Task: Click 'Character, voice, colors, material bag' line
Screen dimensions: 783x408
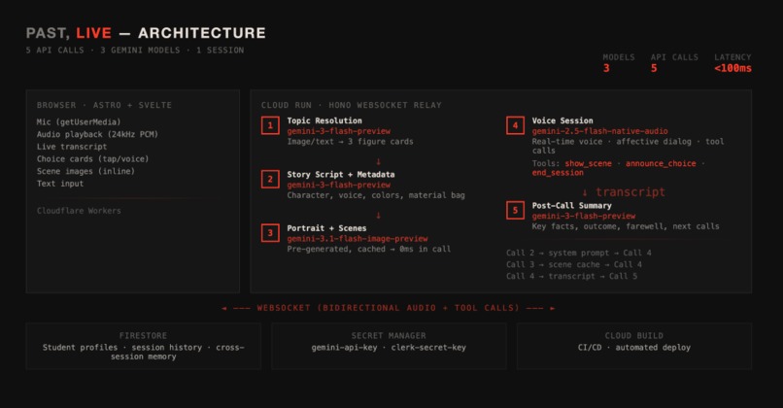Action: click(x=376, y=195)
